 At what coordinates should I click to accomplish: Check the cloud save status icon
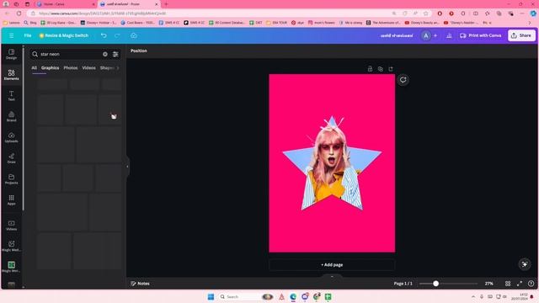point(134,35)
